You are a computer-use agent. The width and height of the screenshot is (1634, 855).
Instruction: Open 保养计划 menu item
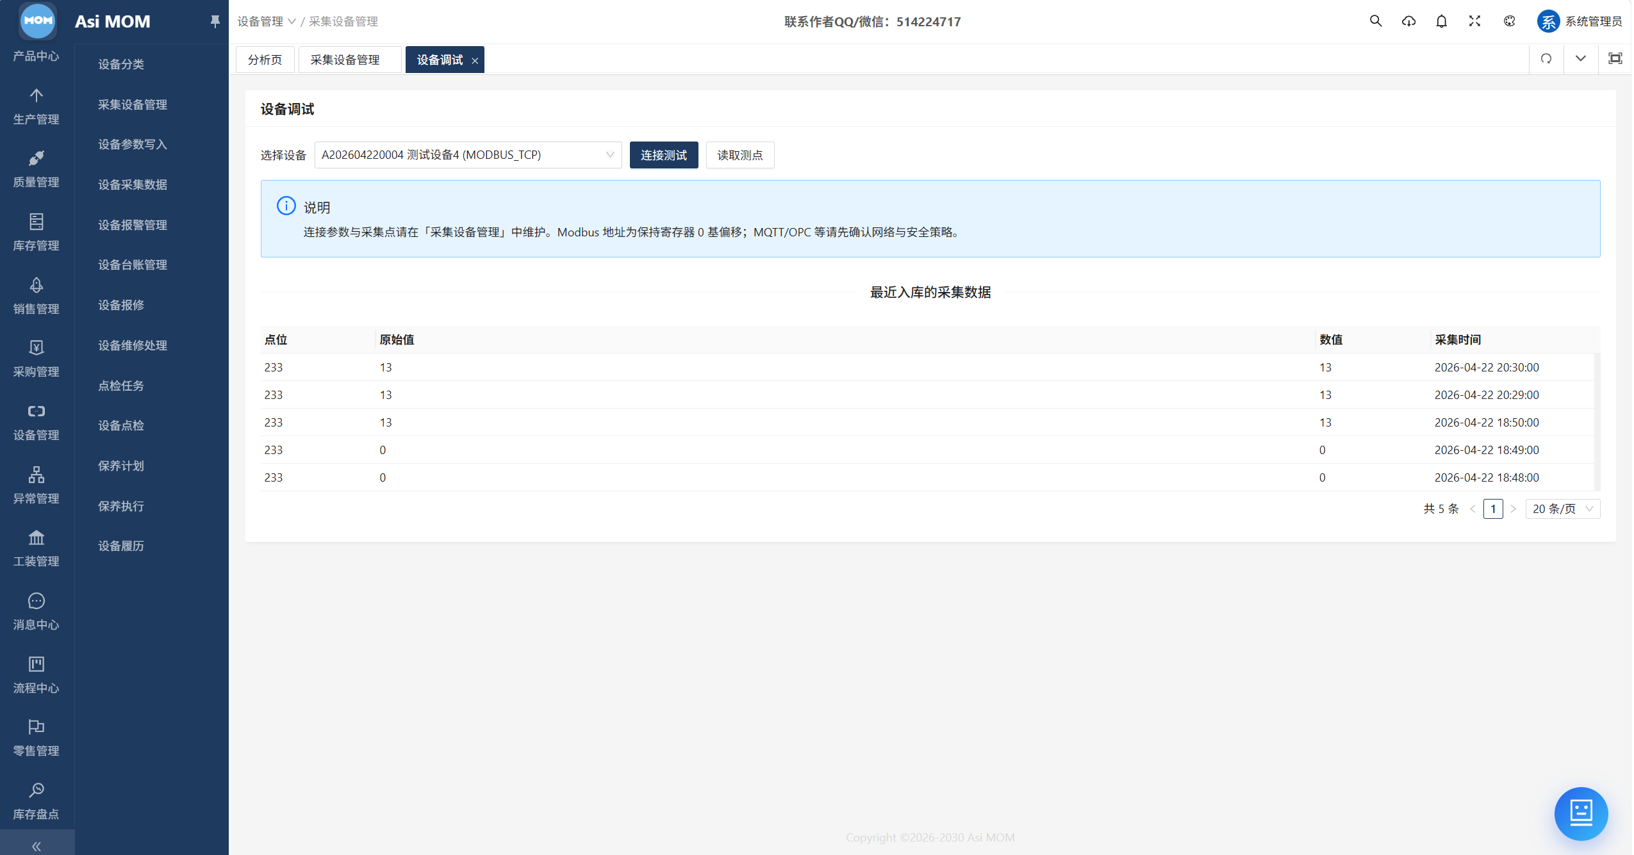click(121, 466)
